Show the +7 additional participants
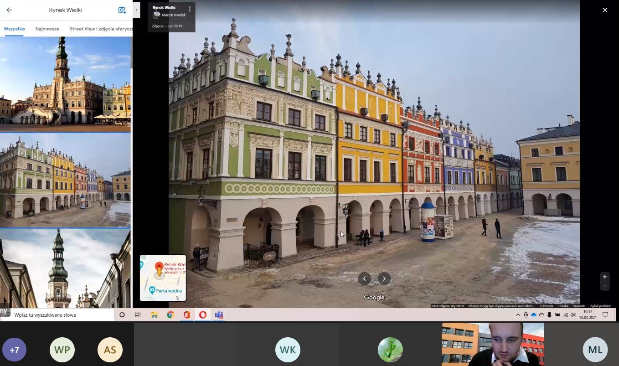 pos(14,350)
